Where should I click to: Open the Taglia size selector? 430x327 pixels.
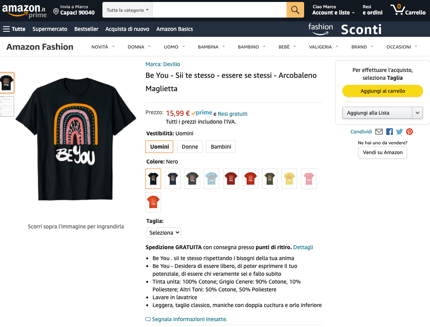(x=163, y=232)
